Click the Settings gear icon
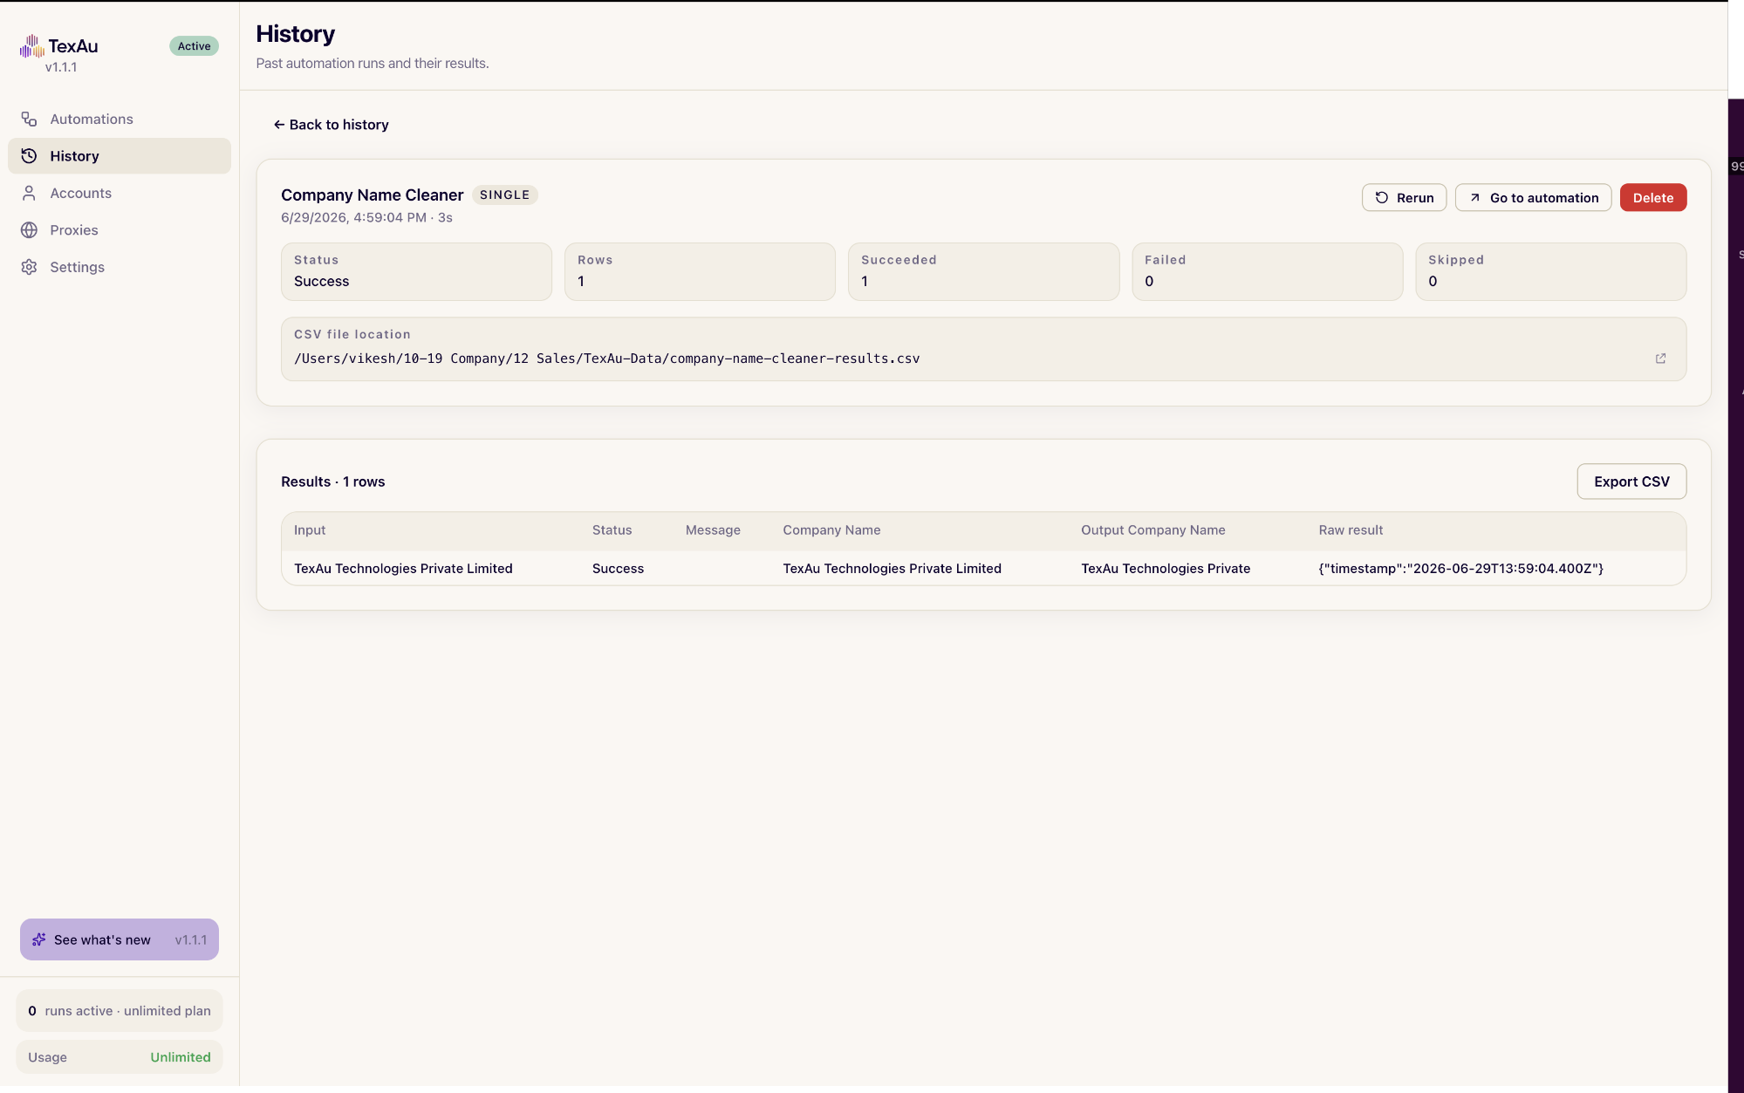1744x1093 pixels. tap(29, 267)
